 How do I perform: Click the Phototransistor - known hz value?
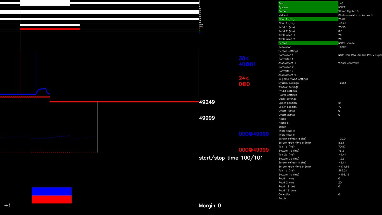[356, 15]
